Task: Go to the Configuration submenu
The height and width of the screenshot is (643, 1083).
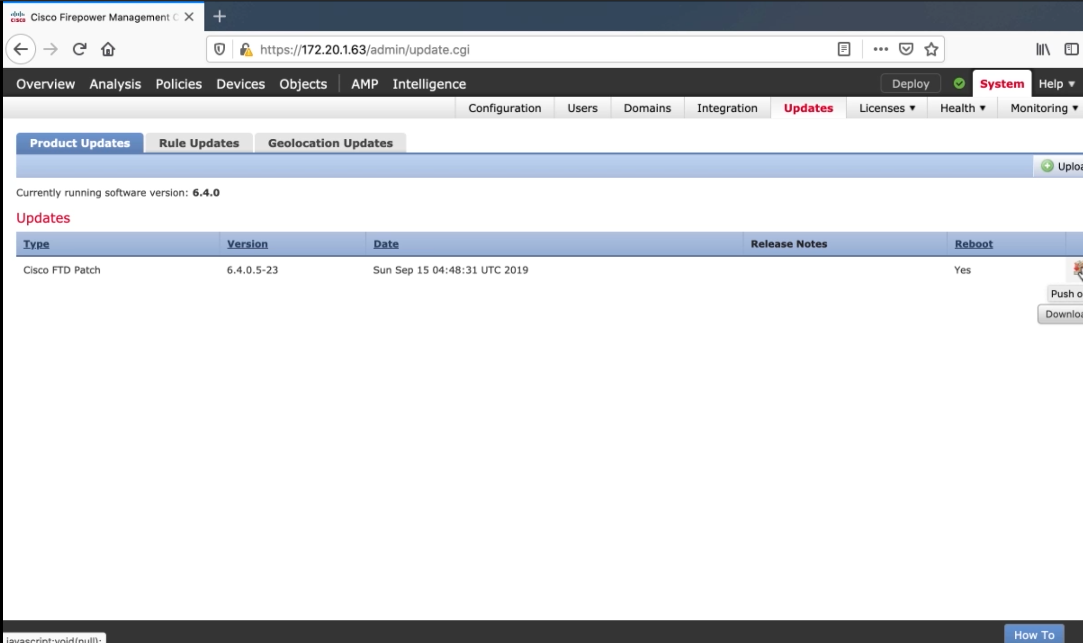Action: [505, 108]
